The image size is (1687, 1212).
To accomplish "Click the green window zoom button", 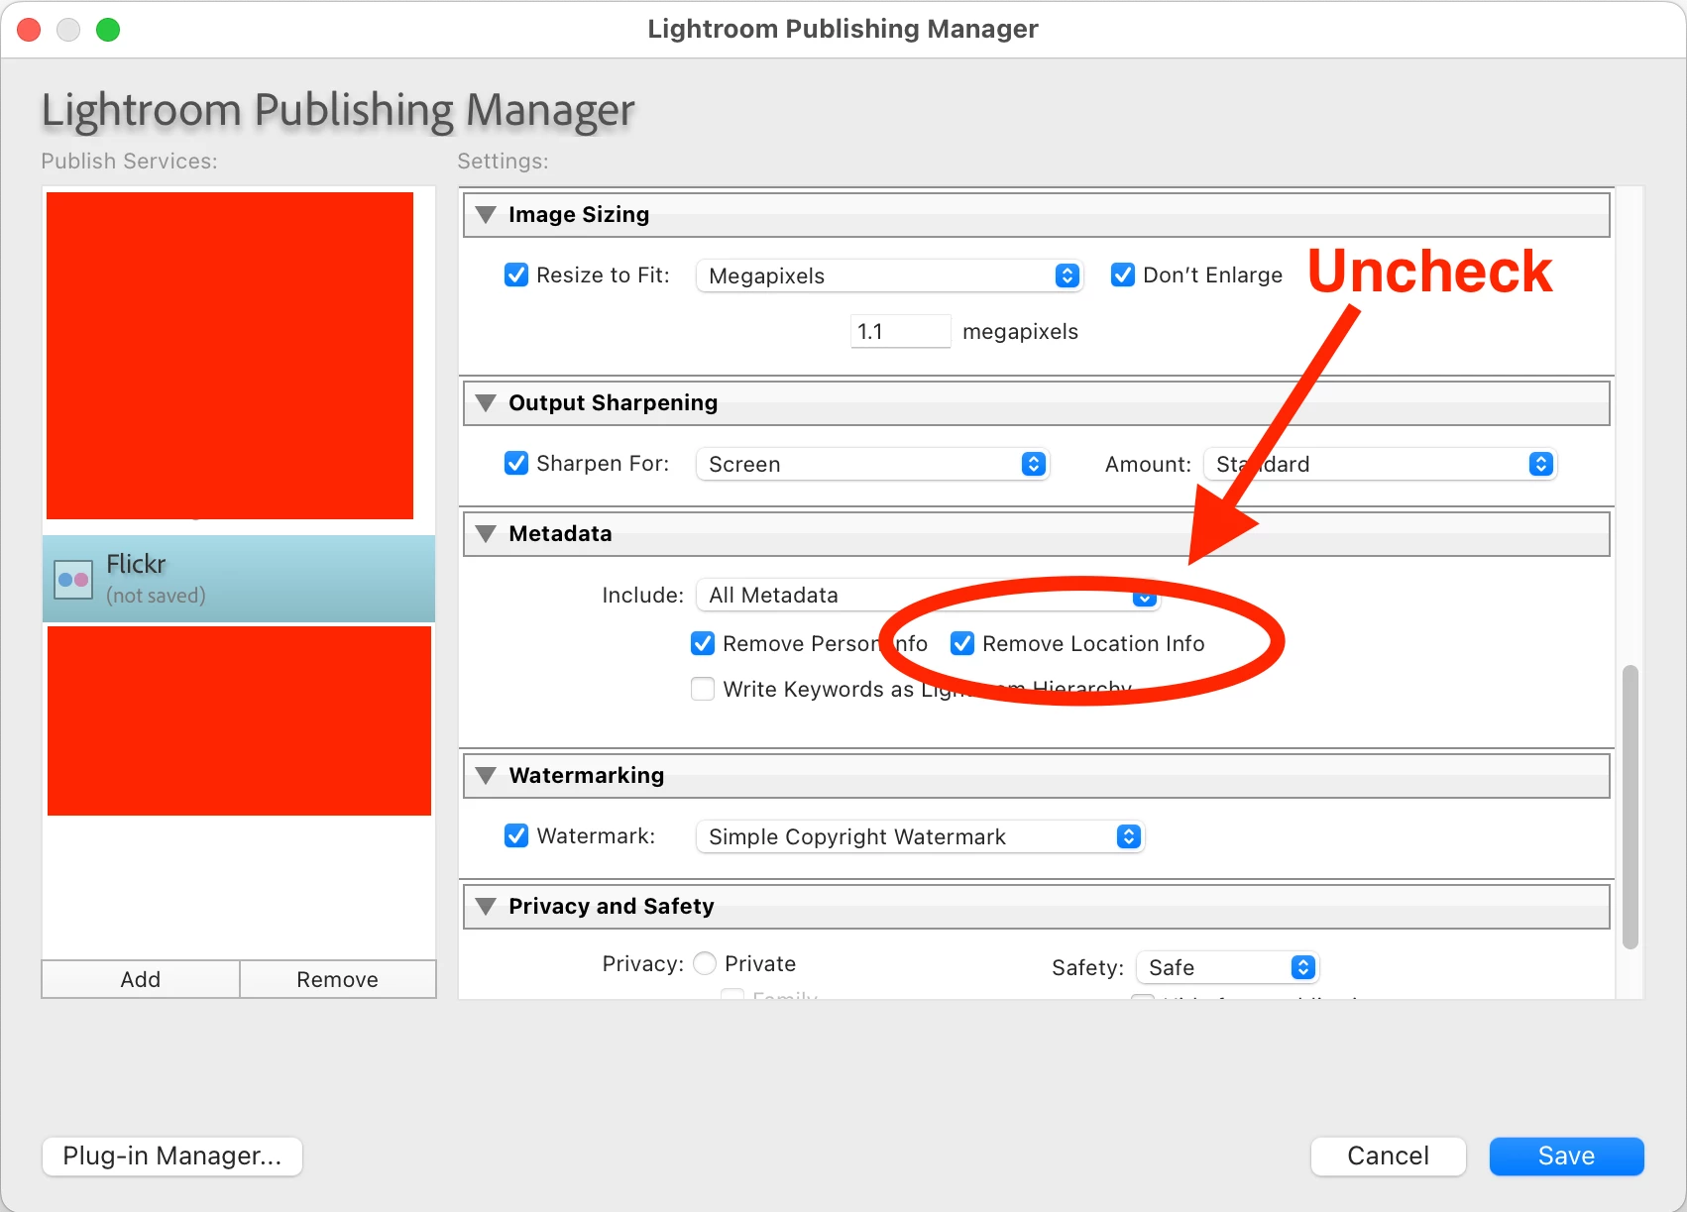I will [x=108, y=30].
